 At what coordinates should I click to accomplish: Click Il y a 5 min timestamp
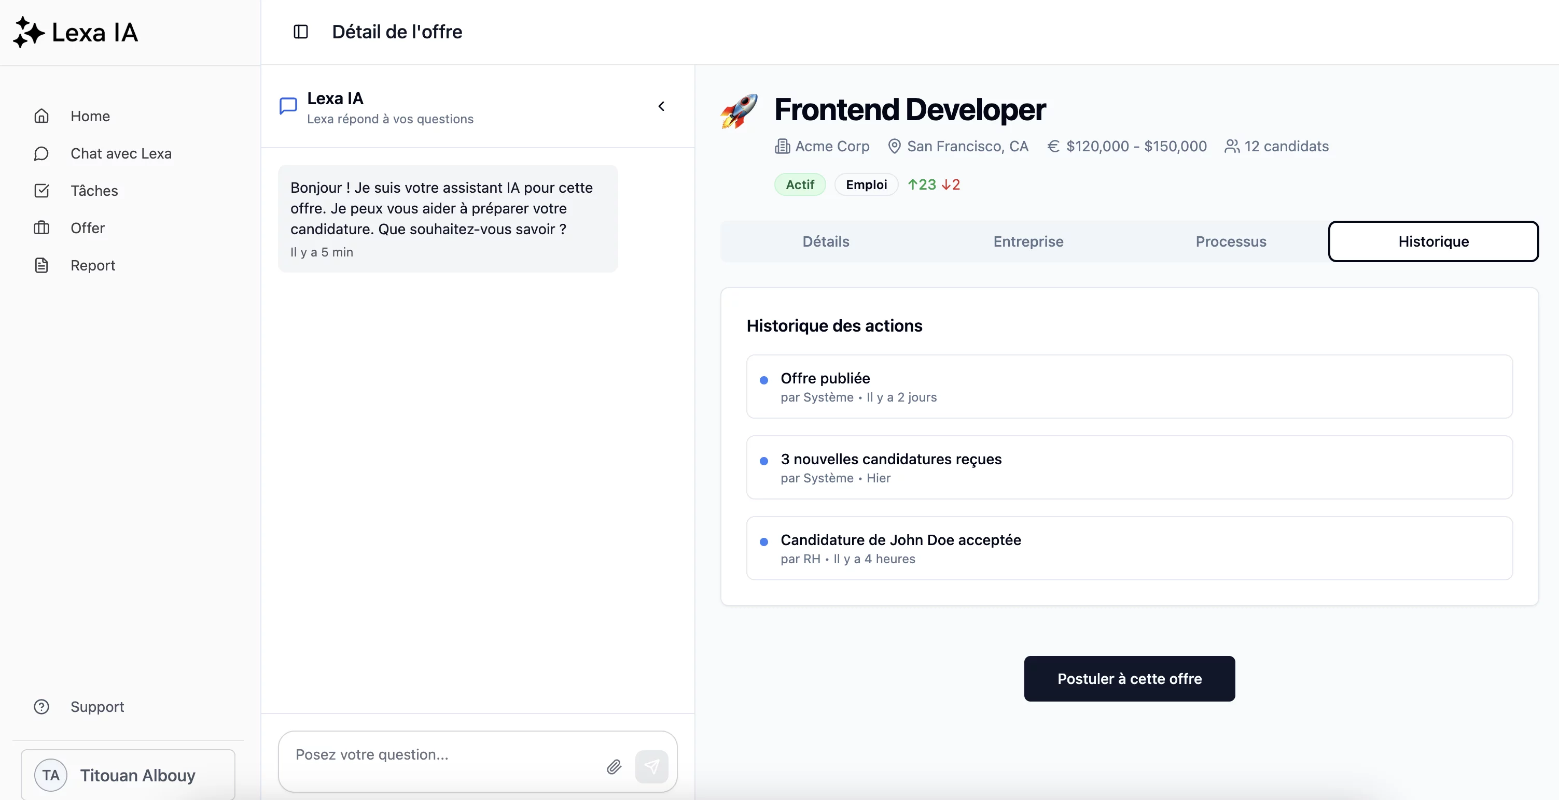tap(322, 253)
